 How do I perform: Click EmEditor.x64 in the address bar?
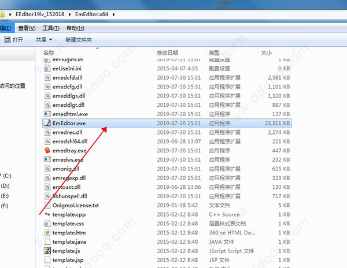(91, 14)
